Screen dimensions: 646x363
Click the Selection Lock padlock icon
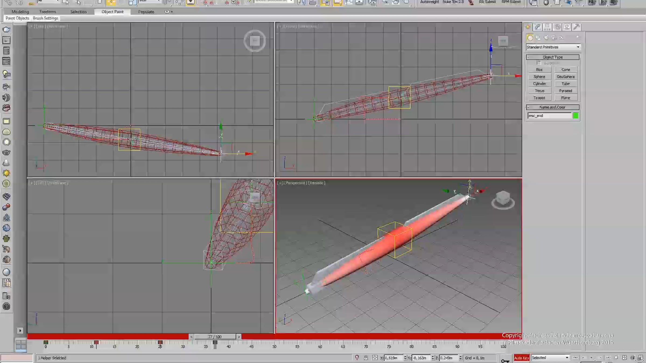pyautogui.click(x=366, y=358)
